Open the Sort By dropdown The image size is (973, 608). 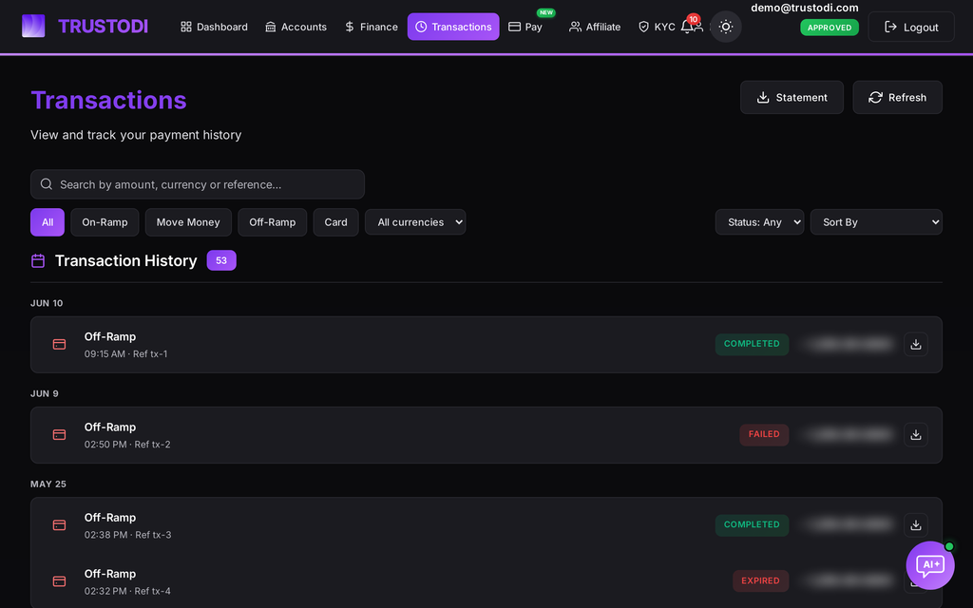pos(876,222)
